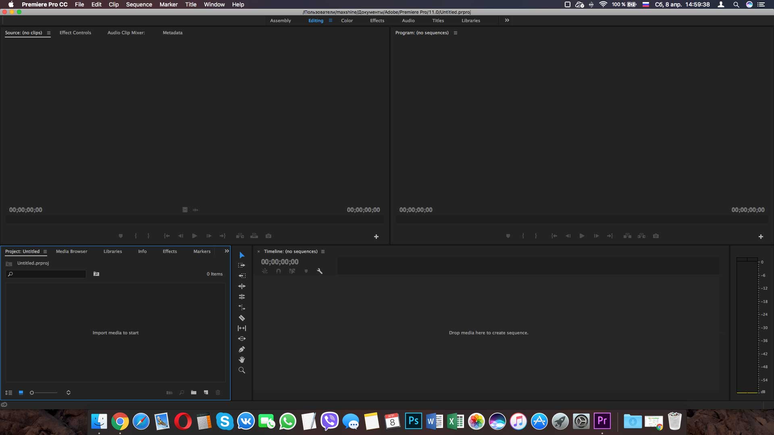Click the project search input field

click(x=46, y=274)
